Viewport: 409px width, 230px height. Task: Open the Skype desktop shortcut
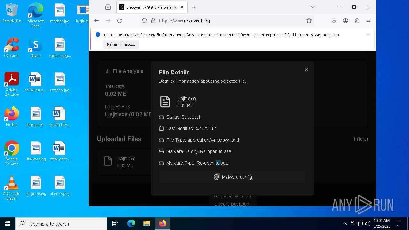tap(35, 48)
